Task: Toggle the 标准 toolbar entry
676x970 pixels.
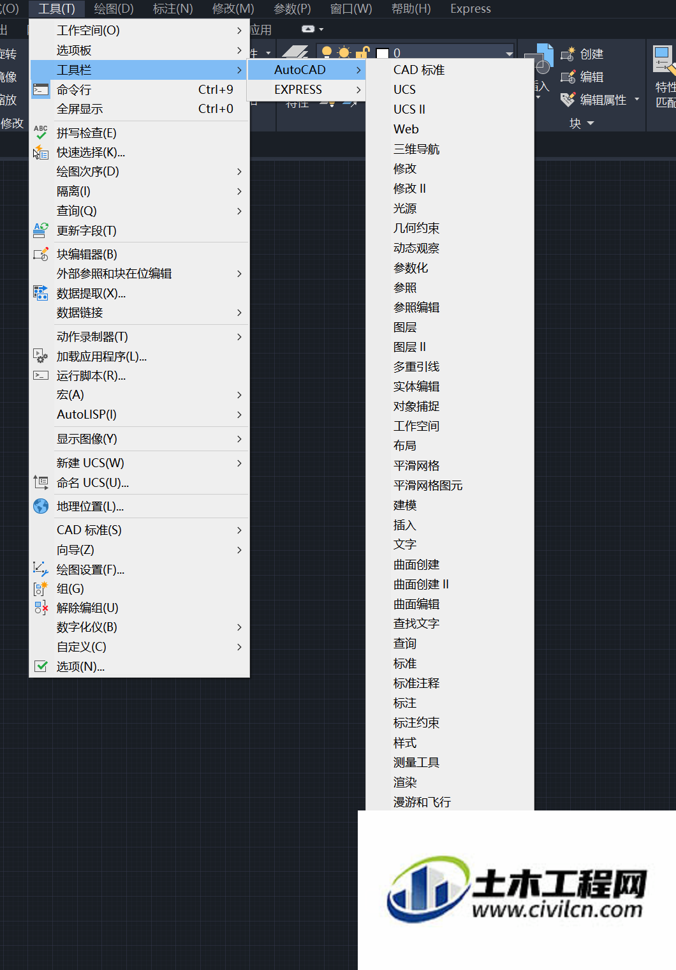Action: coord(450,663)
